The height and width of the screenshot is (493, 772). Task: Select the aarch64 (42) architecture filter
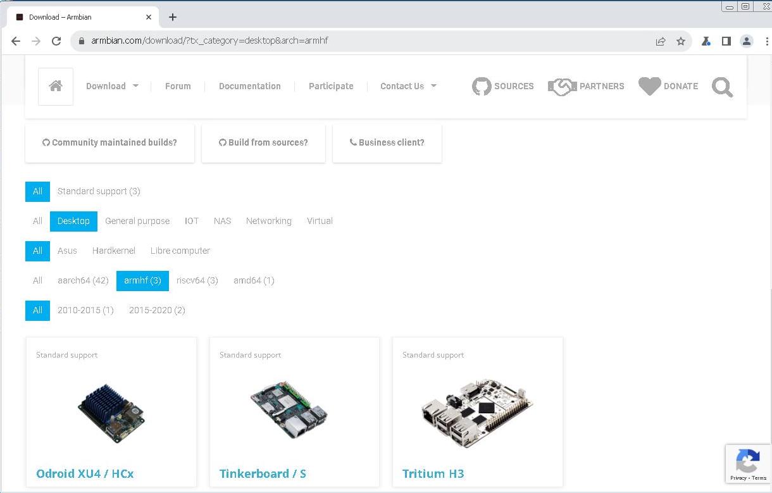83,280
